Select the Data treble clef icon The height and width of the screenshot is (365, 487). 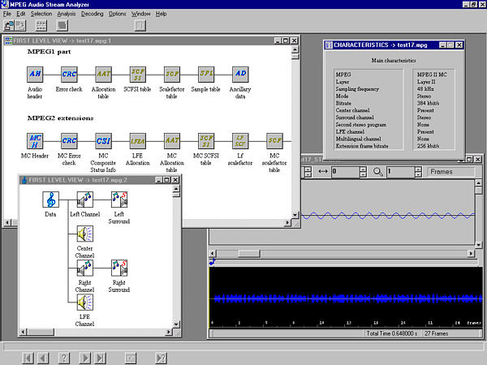(x=50, y=200)
